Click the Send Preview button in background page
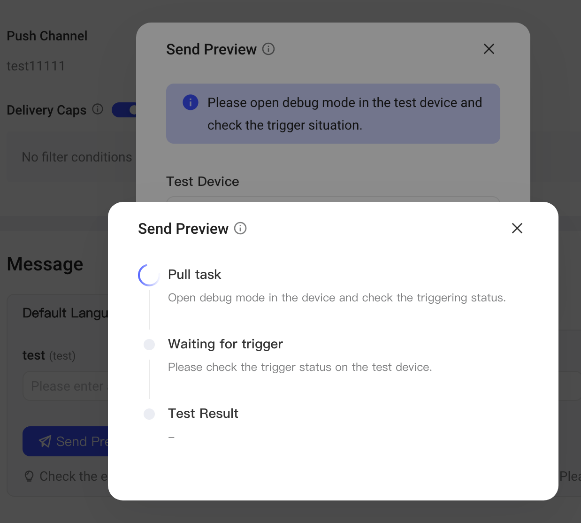This screenshot has width=581, height=523. click(x=66, y=441)
